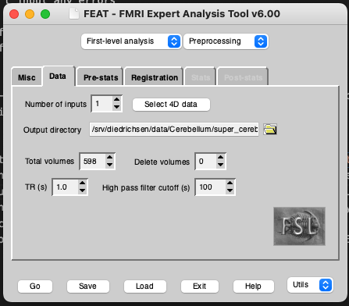
Task: Load a saved FEAT design
Action: [x=144, y=286]
